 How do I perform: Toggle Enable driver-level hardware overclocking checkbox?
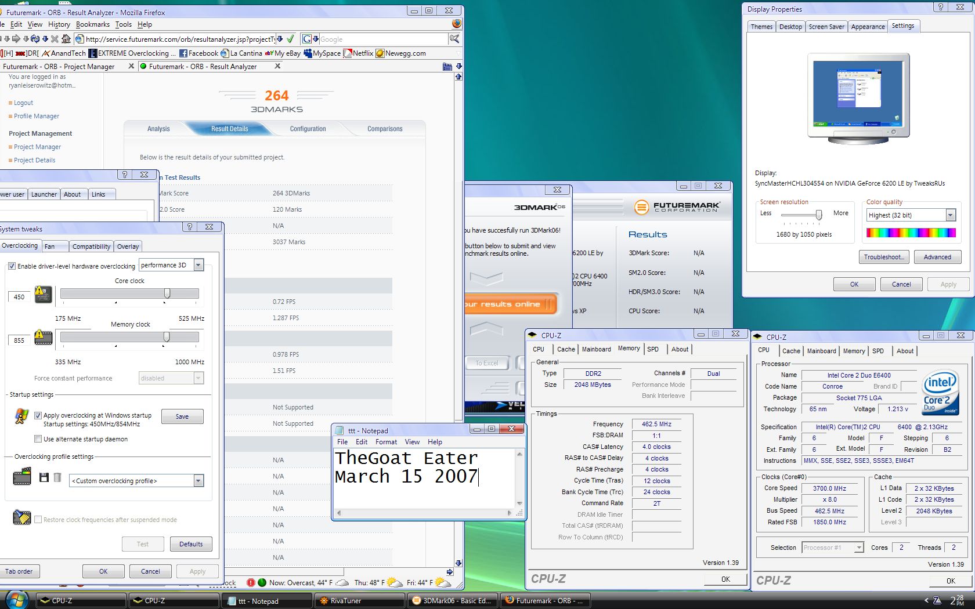pos(12,266)
